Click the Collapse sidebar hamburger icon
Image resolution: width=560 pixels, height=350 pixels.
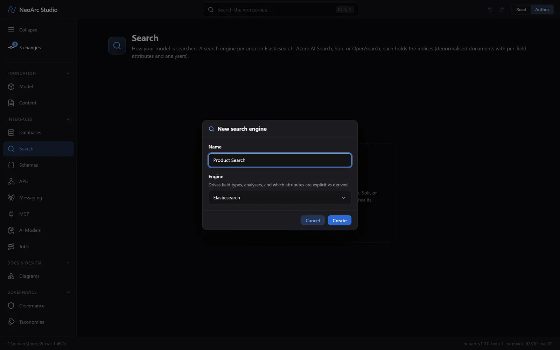coord(11,30)
